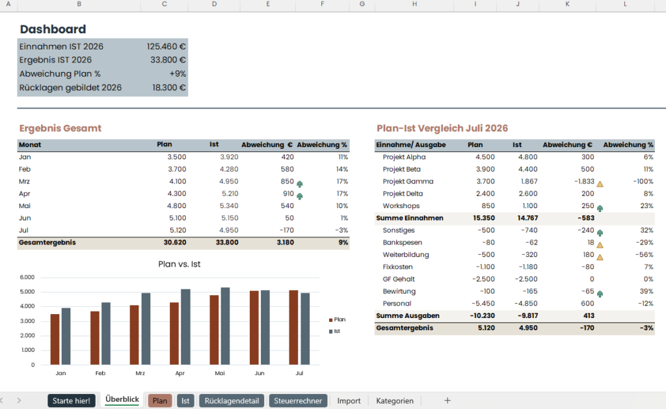This screenshot has height=409, width=666.
Task: Switch to the Rücklagendetail sheet tab
Action: [x=232, y=401]
